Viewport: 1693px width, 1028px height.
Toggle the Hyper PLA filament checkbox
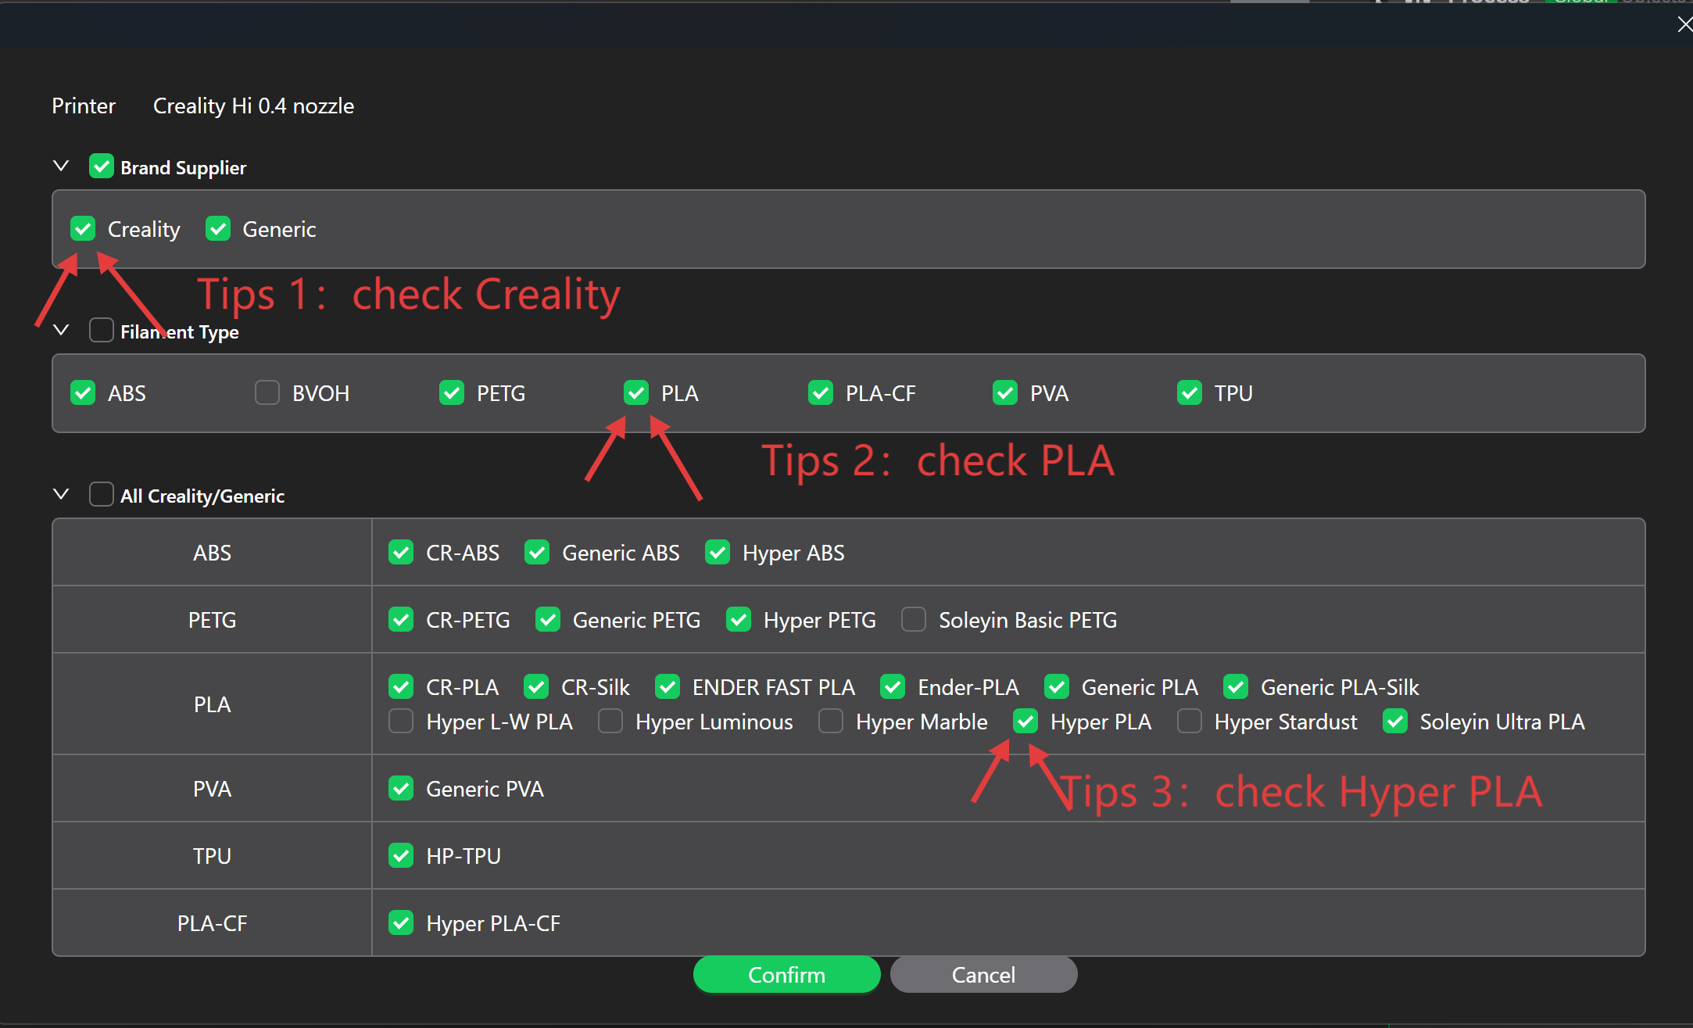point(1025,722)
